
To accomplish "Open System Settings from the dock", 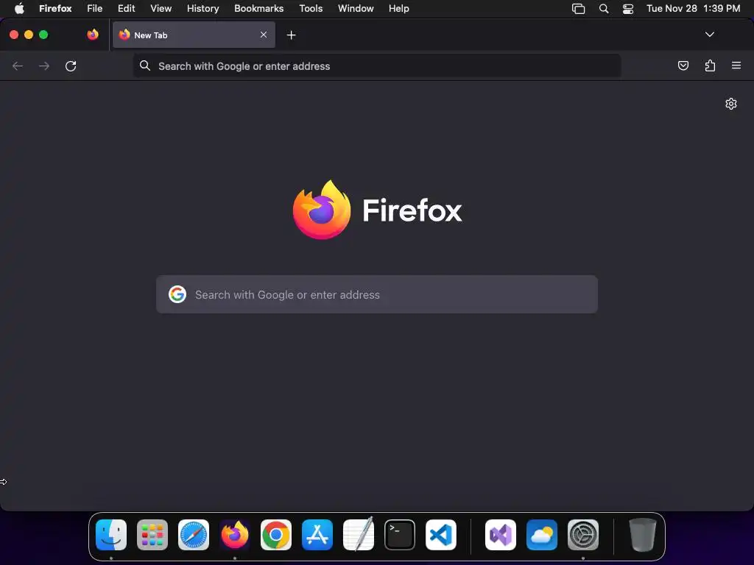I will 583,535.
